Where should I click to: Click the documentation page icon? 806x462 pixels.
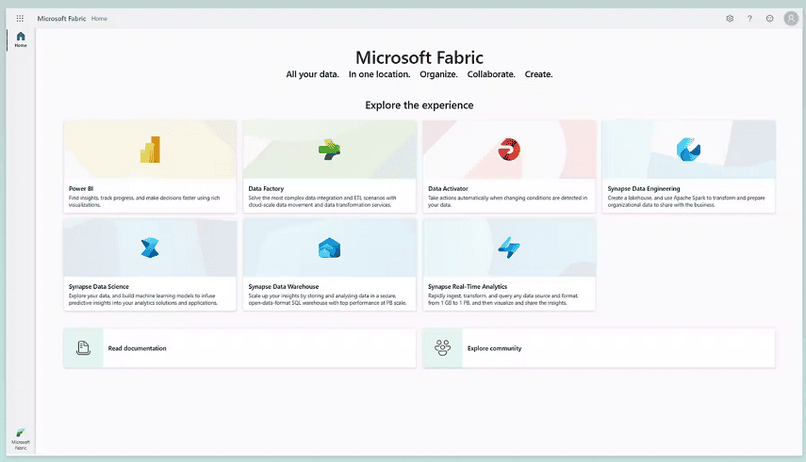[x=83, y=348]
